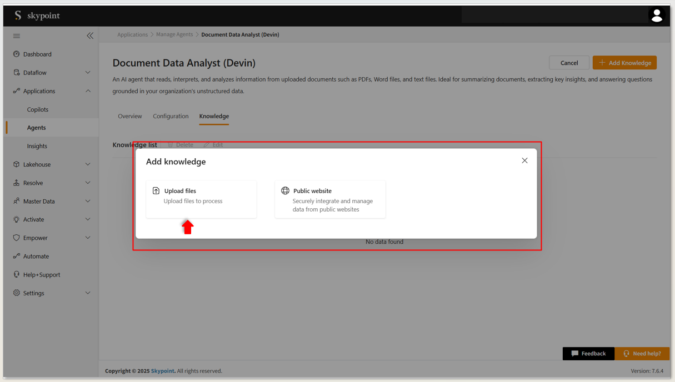Image resolution: width=675 pixels, height=382 pixels.
Task: Open Copilots in the sidebar
Action: pyautogui.click(x=38, y=109)
